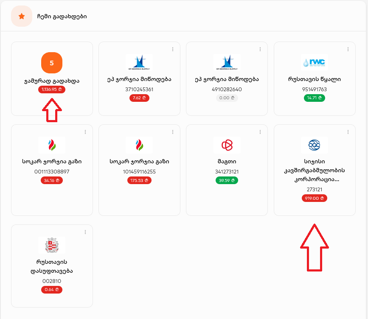Select the RWC Rustavi water logo
This screenshot has width=368, height=319.
[314, 62]
